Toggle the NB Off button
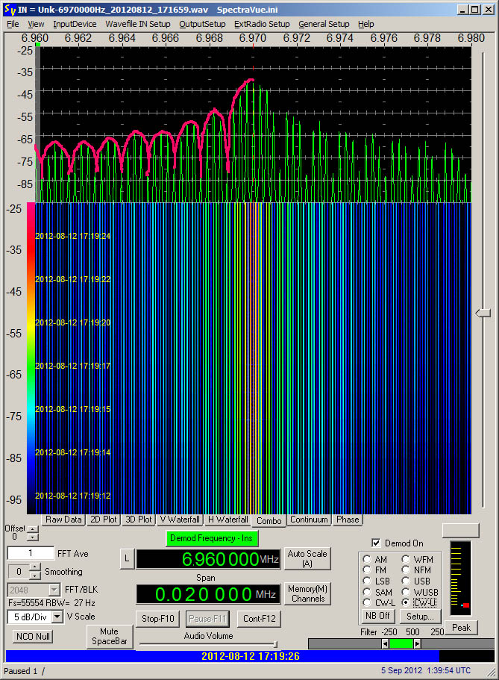Viewport: 499px width, 680px height. (x=377, y=616)
